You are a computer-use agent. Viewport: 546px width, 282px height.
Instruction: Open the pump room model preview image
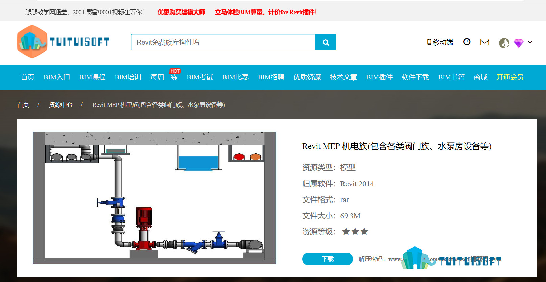[x=155, y=198]
